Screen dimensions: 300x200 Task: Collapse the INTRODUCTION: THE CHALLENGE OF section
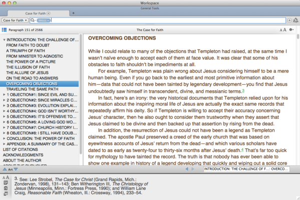[4, 40]
